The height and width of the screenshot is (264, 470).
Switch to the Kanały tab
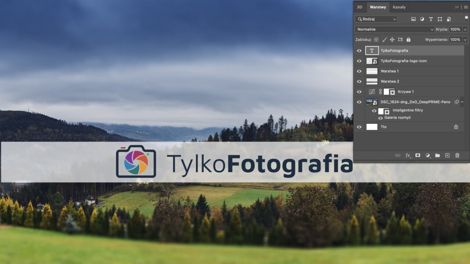[399, 7]
